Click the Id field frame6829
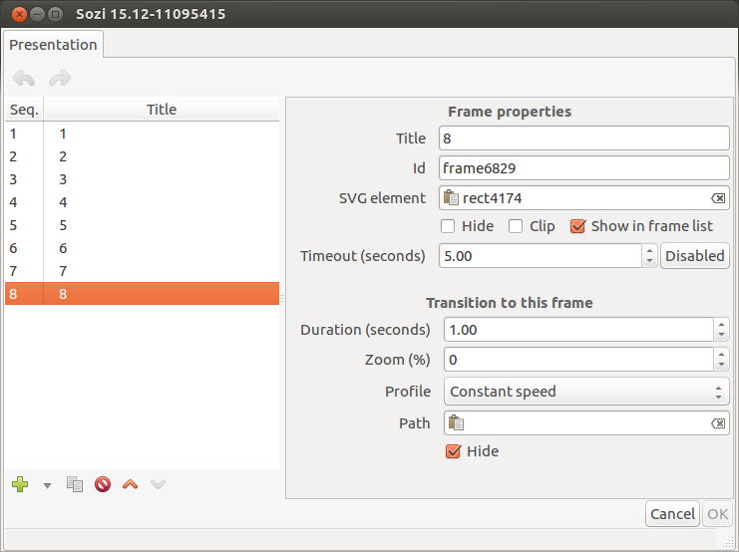 tap(584, 168)
